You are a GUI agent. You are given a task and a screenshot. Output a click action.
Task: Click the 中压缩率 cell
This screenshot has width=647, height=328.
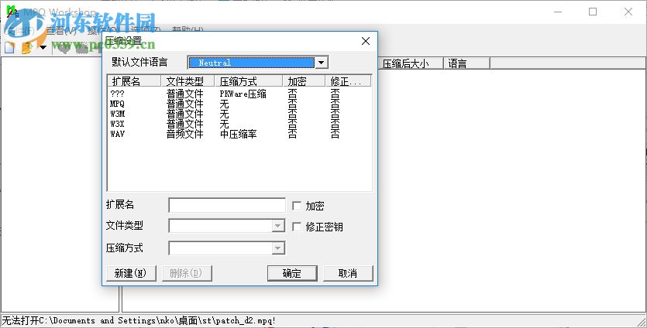pyautogui.click(x=238, y=134)
